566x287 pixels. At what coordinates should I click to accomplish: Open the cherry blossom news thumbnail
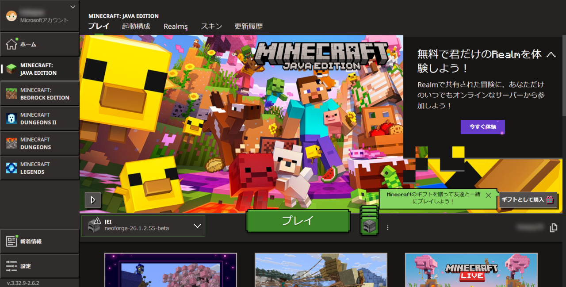tap(171, 270)
